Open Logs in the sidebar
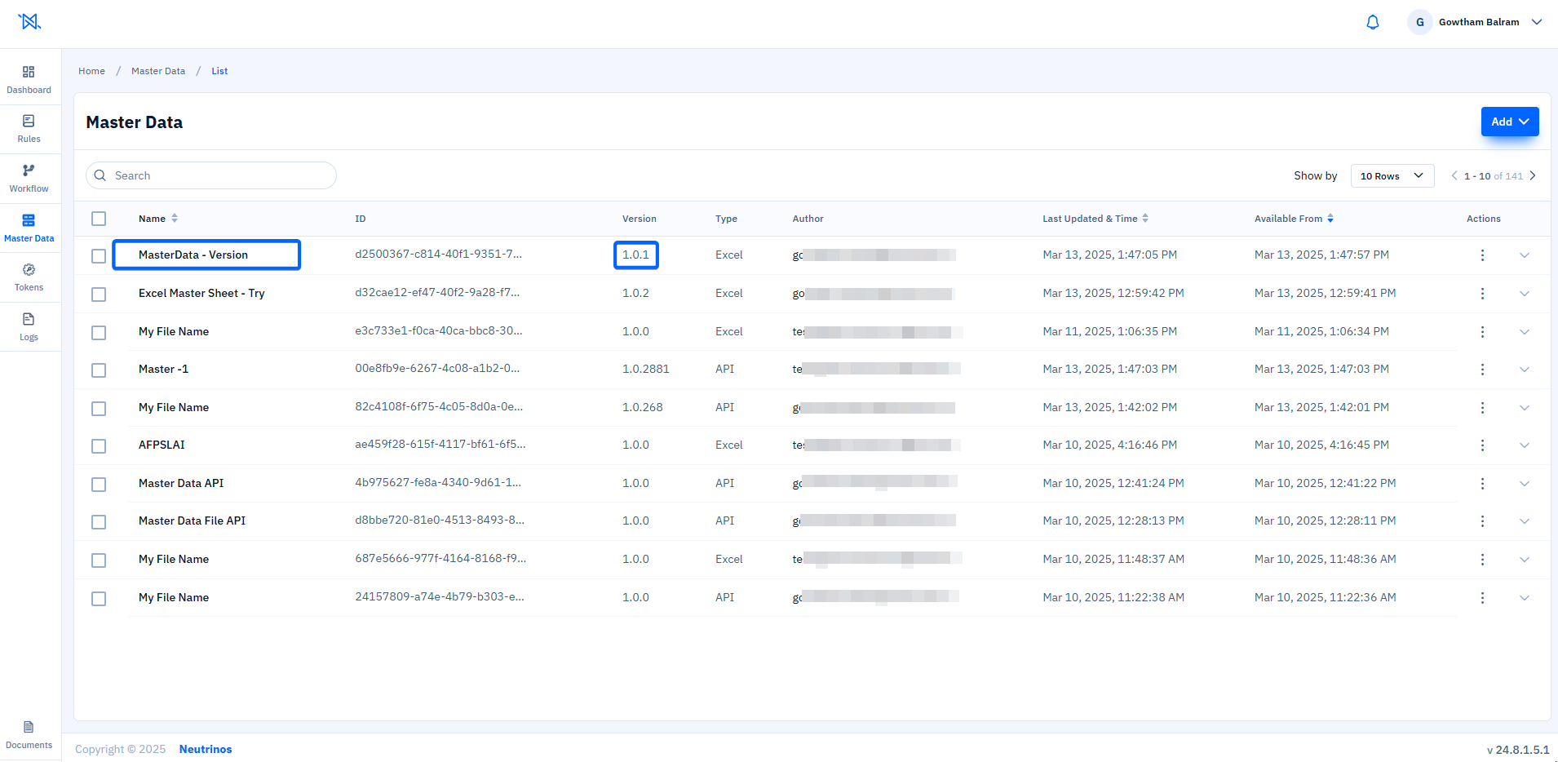Screen dimensions: 1558x762 coord(29,327)
